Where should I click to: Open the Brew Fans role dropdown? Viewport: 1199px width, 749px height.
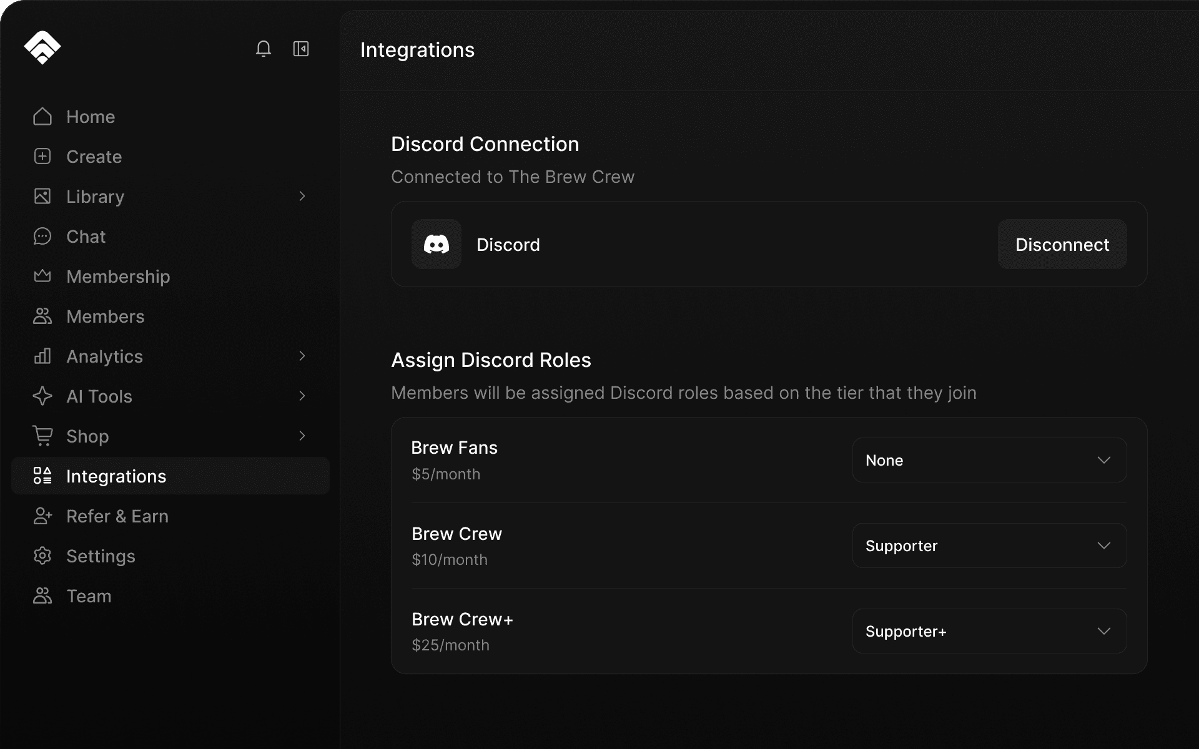tap(989, 460)
